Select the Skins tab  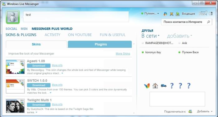click(x=36, y=44)
